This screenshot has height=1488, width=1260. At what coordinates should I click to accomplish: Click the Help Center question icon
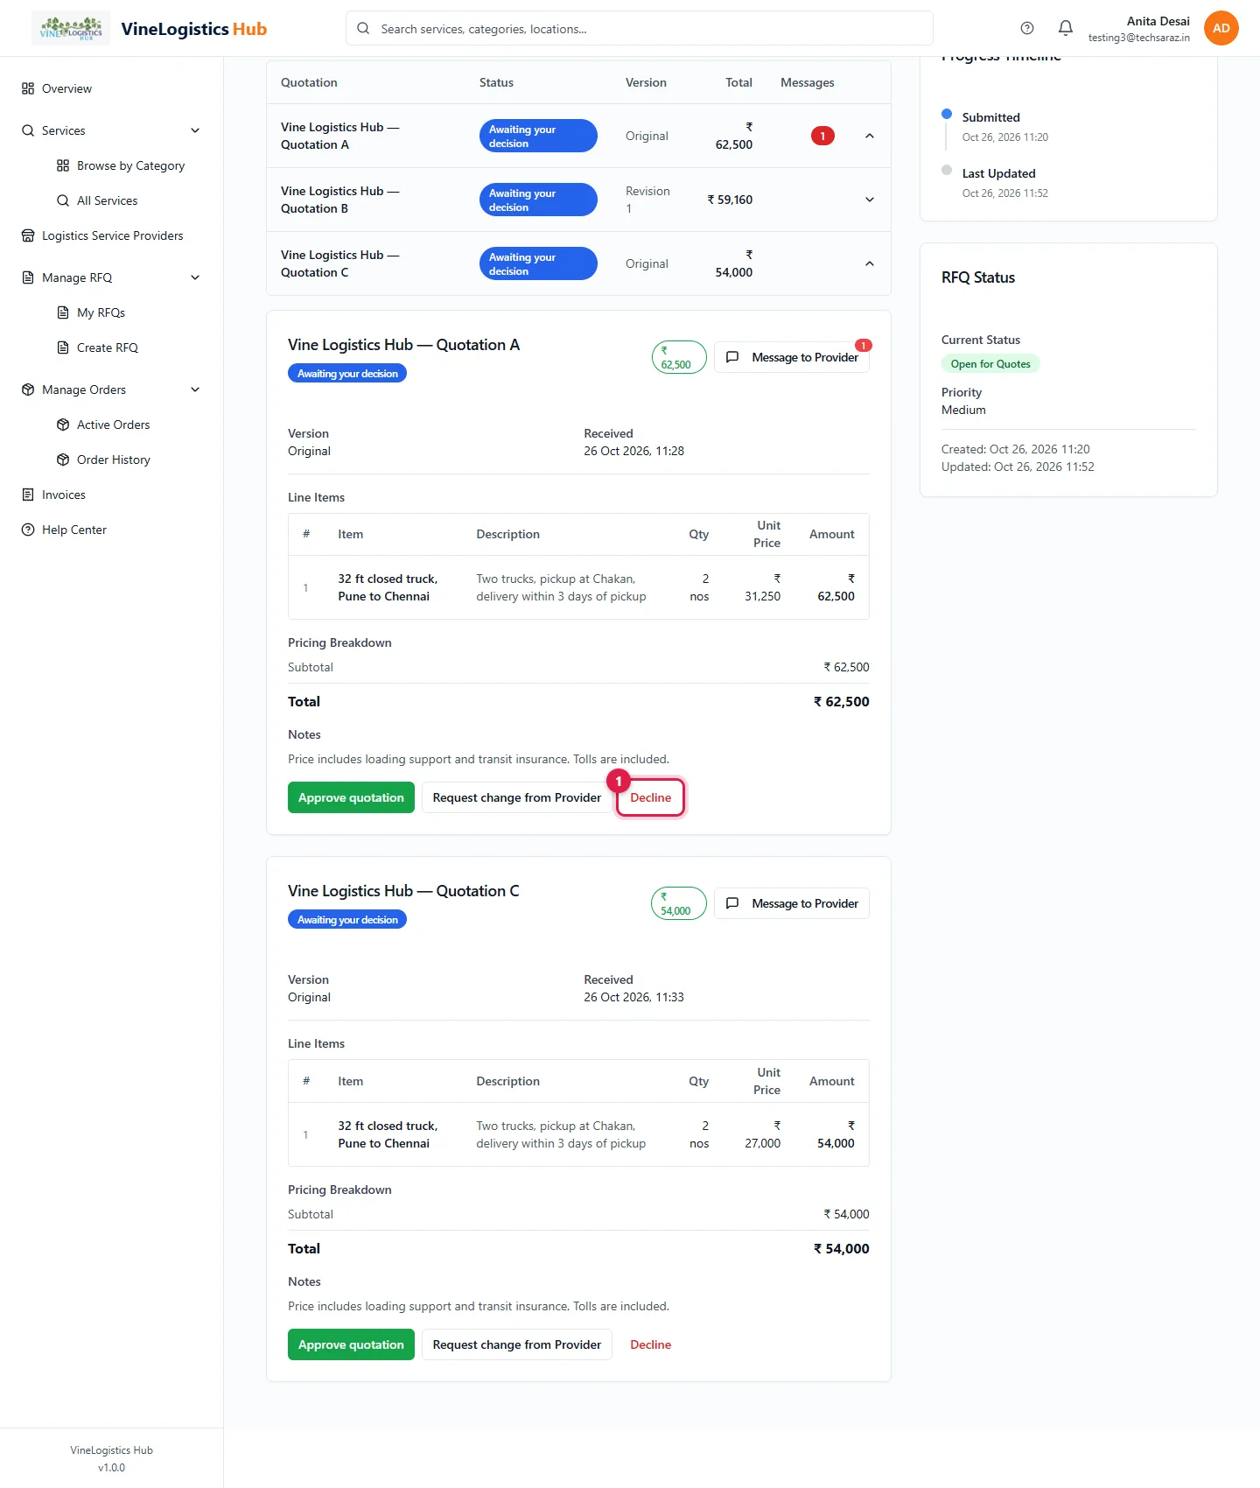(x=28, y=530)
